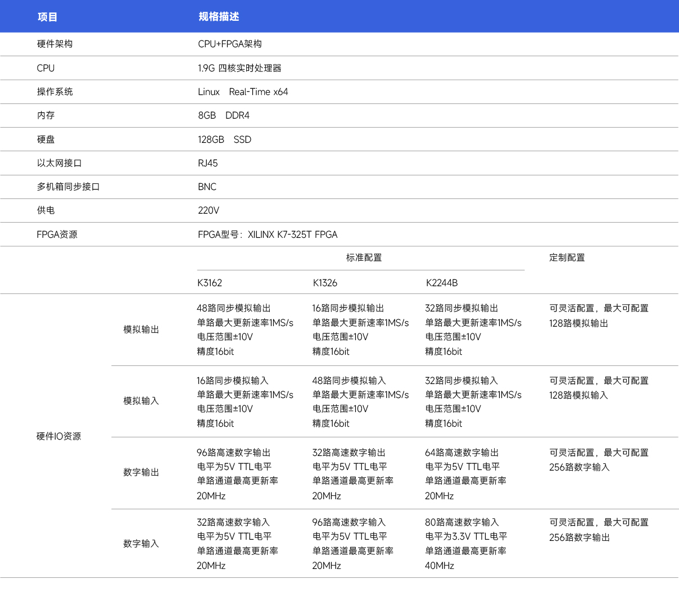
Task: Click the 定制配置 column heading
Action: [x=567, y=257]
